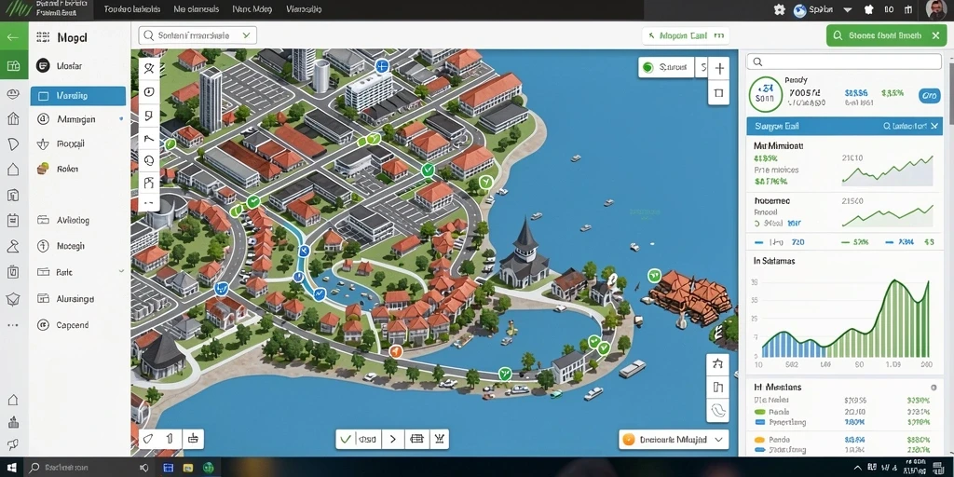
Task: Select the ship icon in sidebar
Action: (43, 144)
